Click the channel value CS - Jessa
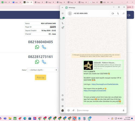 pyautogui.click(x=52, y=34)
